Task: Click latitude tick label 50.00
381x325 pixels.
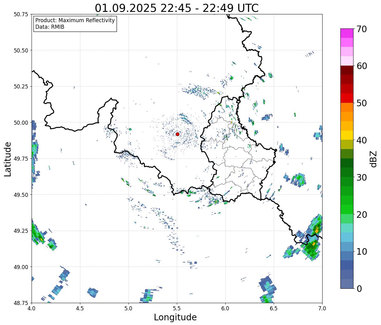Action: coord(21,122)
